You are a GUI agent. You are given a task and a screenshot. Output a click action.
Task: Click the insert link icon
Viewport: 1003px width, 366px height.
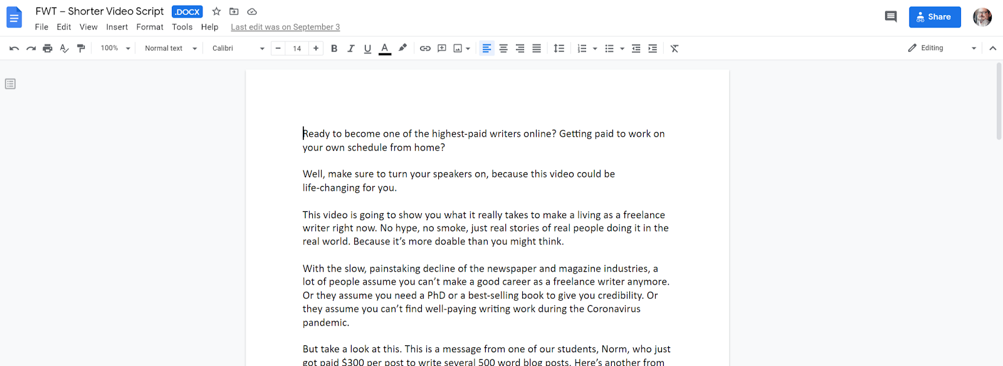point(425,48)
